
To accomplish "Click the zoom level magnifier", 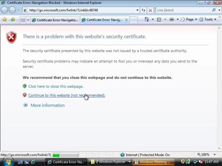I will click(199, 155).
